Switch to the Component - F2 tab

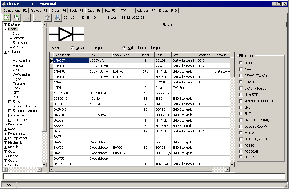point(15,11)
